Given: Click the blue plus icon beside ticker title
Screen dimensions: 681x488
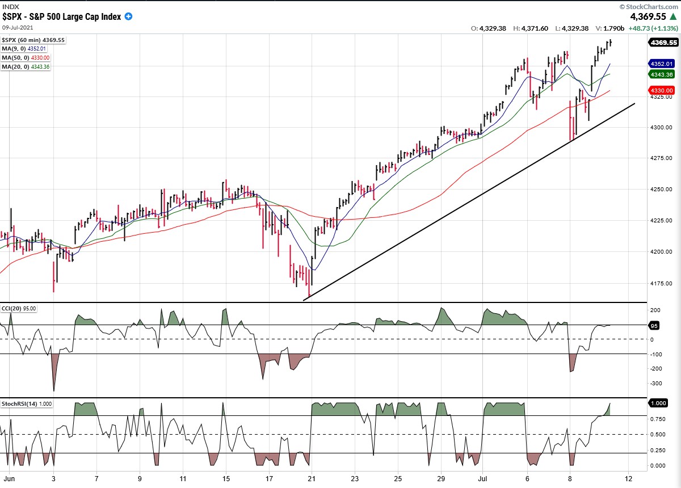Looking at the screenshot, I should (x=128, y=16).
